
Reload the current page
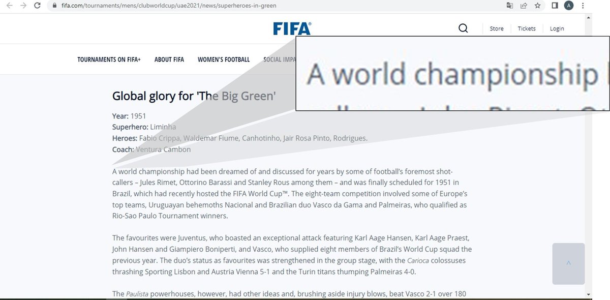(x=37, y=6)
